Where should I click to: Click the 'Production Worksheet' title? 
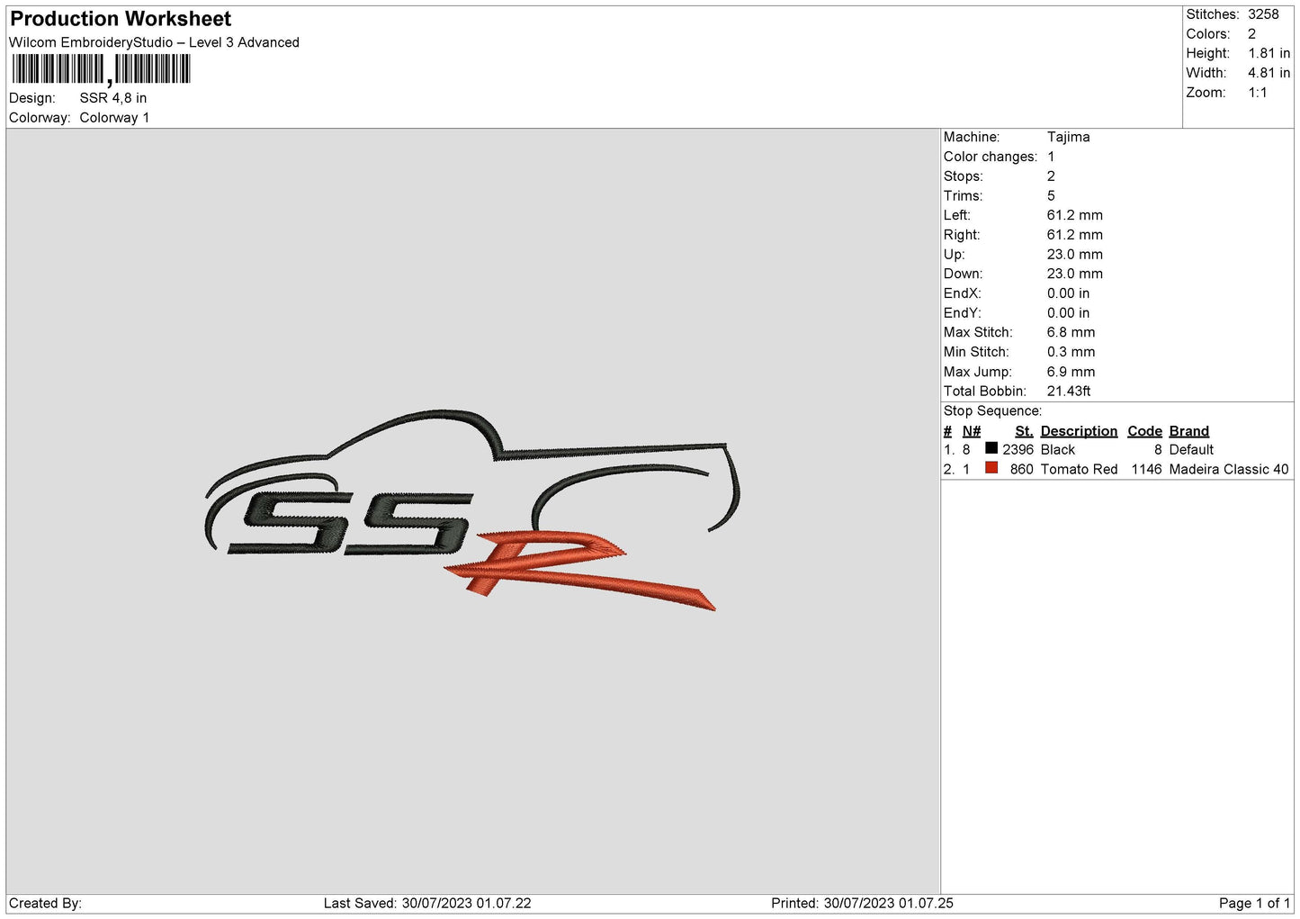[121, 19]
